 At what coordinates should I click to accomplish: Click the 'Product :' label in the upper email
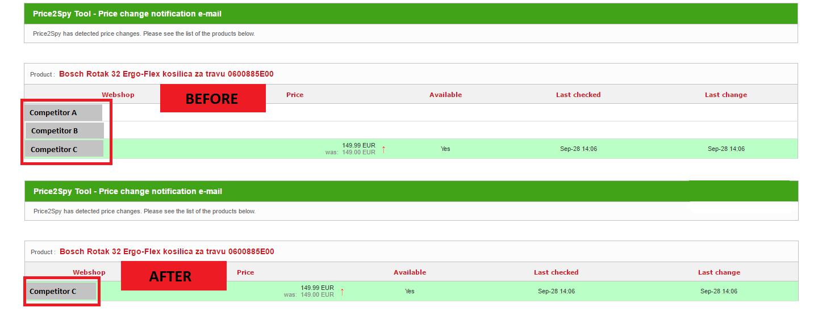tap(43, 74)
